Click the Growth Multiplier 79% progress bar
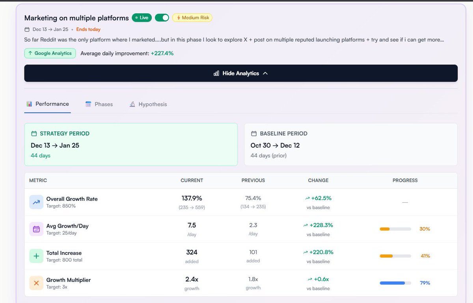 (395, 283)
